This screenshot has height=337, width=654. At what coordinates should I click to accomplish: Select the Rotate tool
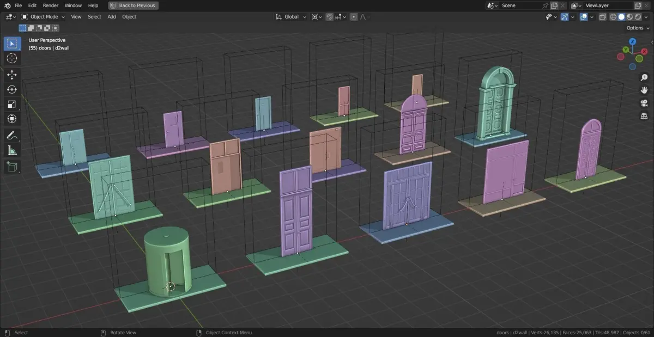pyautogui.click(x=11, y=89)
